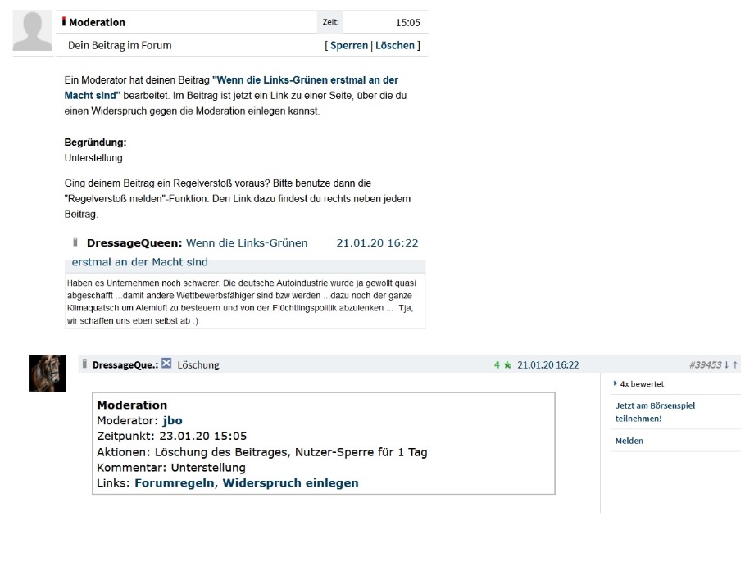Open the linked post title 'Wenn die Links-Grünen erstmal an der Macht sind'

coord(231,88)
